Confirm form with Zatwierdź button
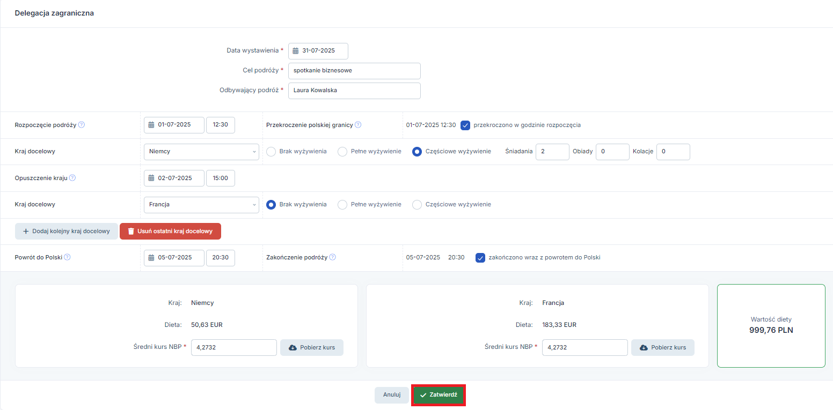 (438, 395)
